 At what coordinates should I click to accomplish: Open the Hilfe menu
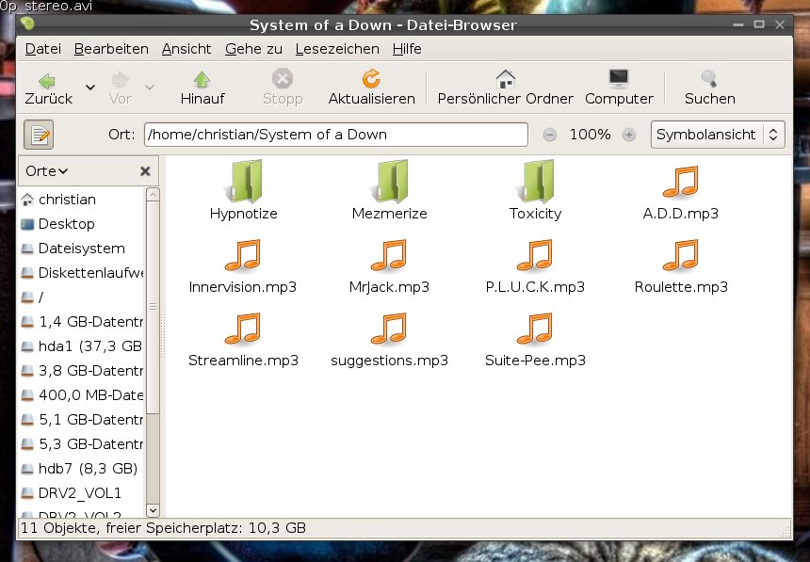point(407,49)
